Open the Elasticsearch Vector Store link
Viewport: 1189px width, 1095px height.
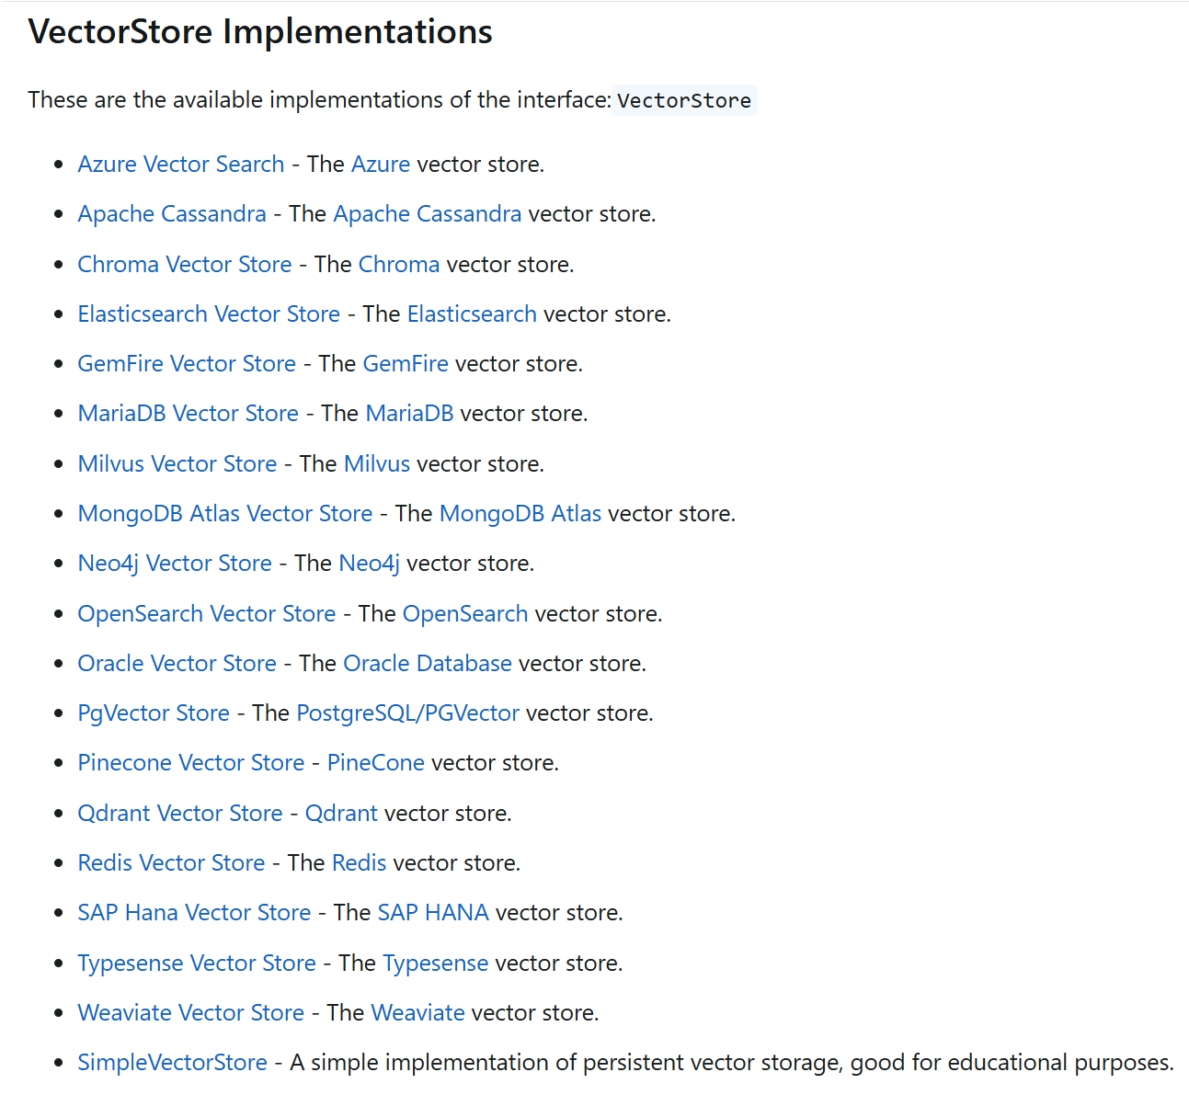tap(209, 314)
